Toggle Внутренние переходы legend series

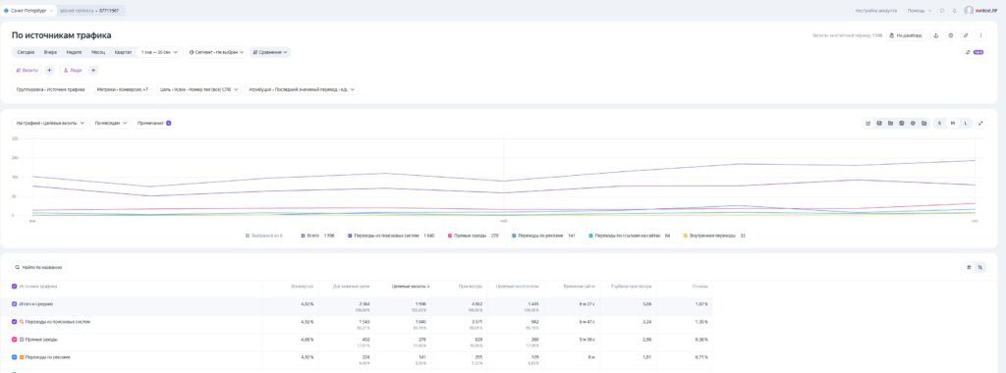(714, 236)
